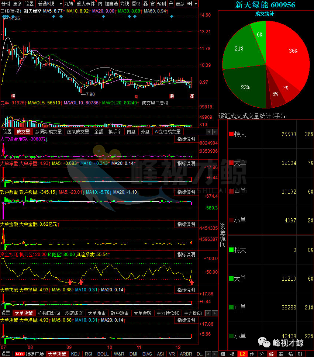
Task: Open the small dropdown arrow at toolbar's right end
Action: pos(196,4)
